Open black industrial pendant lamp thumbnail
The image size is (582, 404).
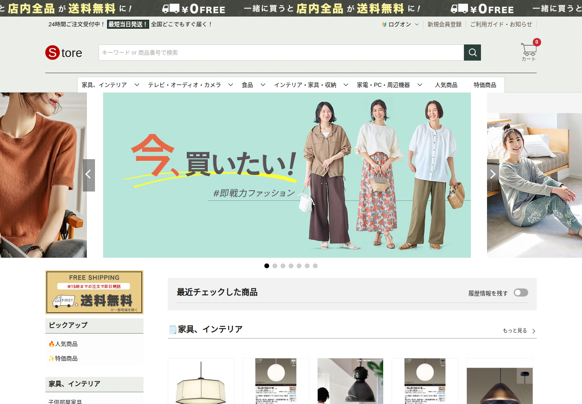pyautogui.click(x=350, y=381)
